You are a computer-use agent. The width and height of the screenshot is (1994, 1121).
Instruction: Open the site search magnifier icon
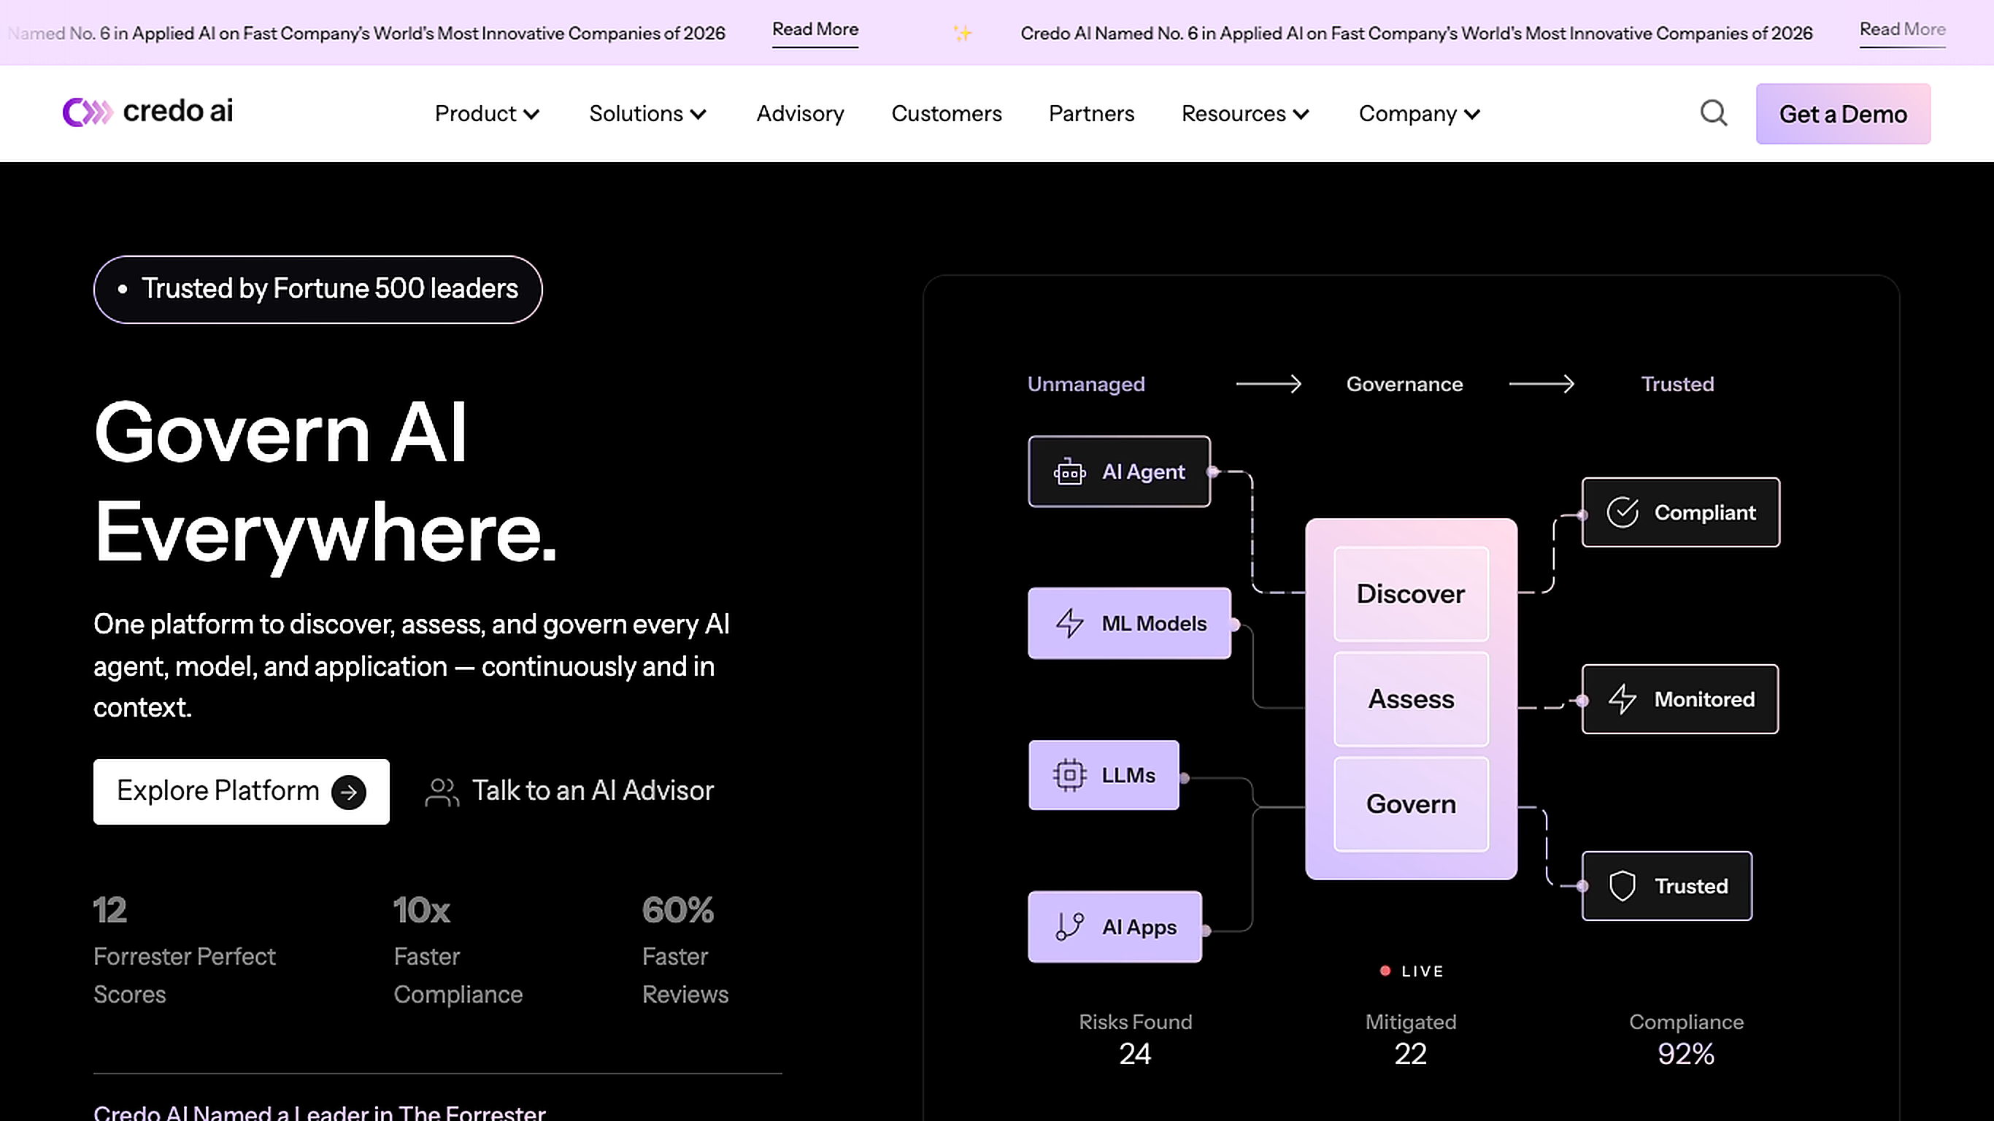[1713, 113]
